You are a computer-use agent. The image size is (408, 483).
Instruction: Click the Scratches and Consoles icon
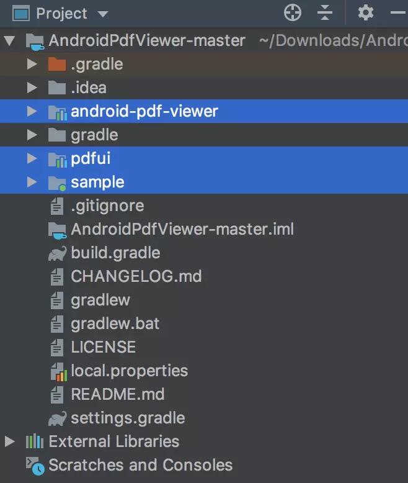click(35, 466)
